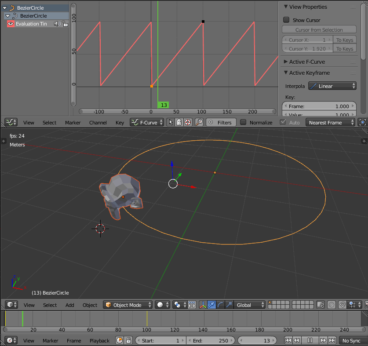The width and height of the screenshot is (368, 346).
Task: Pause the animation playback
Action: [x=310, y=340]
